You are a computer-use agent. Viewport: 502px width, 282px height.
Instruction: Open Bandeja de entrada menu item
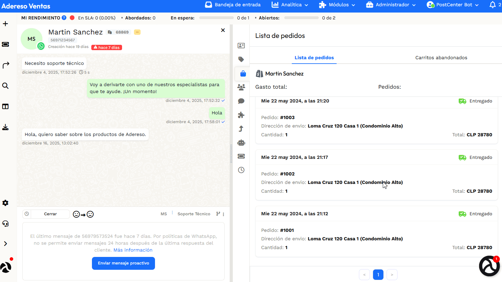click(x=233, y=5)
